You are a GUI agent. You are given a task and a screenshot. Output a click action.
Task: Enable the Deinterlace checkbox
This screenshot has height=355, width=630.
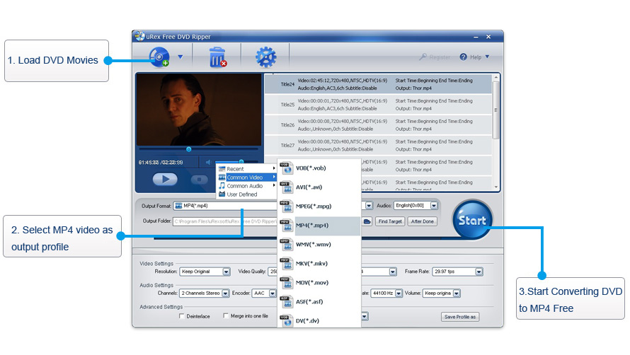click(x=182, y=316)
